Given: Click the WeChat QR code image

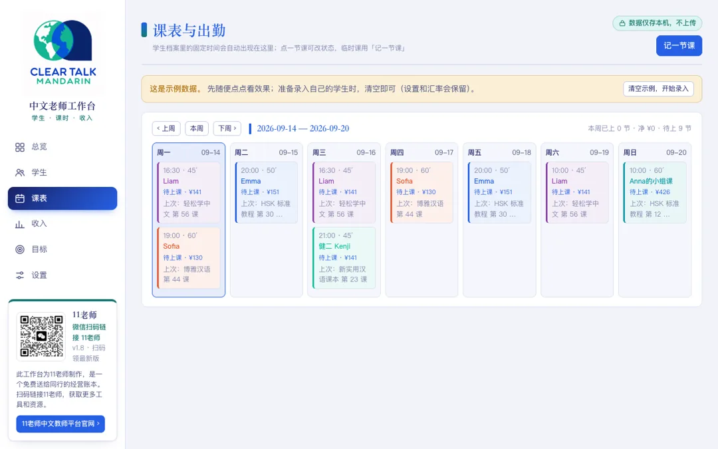Looking at the screenshot, I should pyautogui.click(x=42, y=336).
